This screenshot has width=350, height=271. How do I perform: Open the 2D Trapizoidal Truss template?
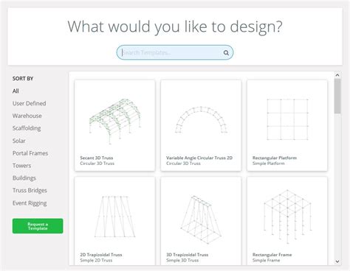pyautogui.click(x=114, y=221)
